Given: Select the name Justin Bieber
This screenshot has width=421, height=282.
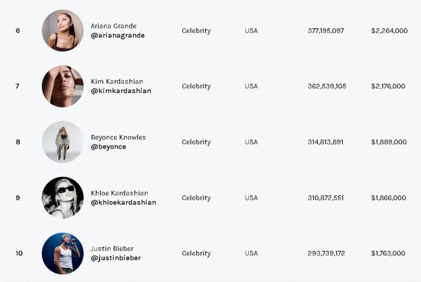Looking at the screenshot, I should (112, 249).
